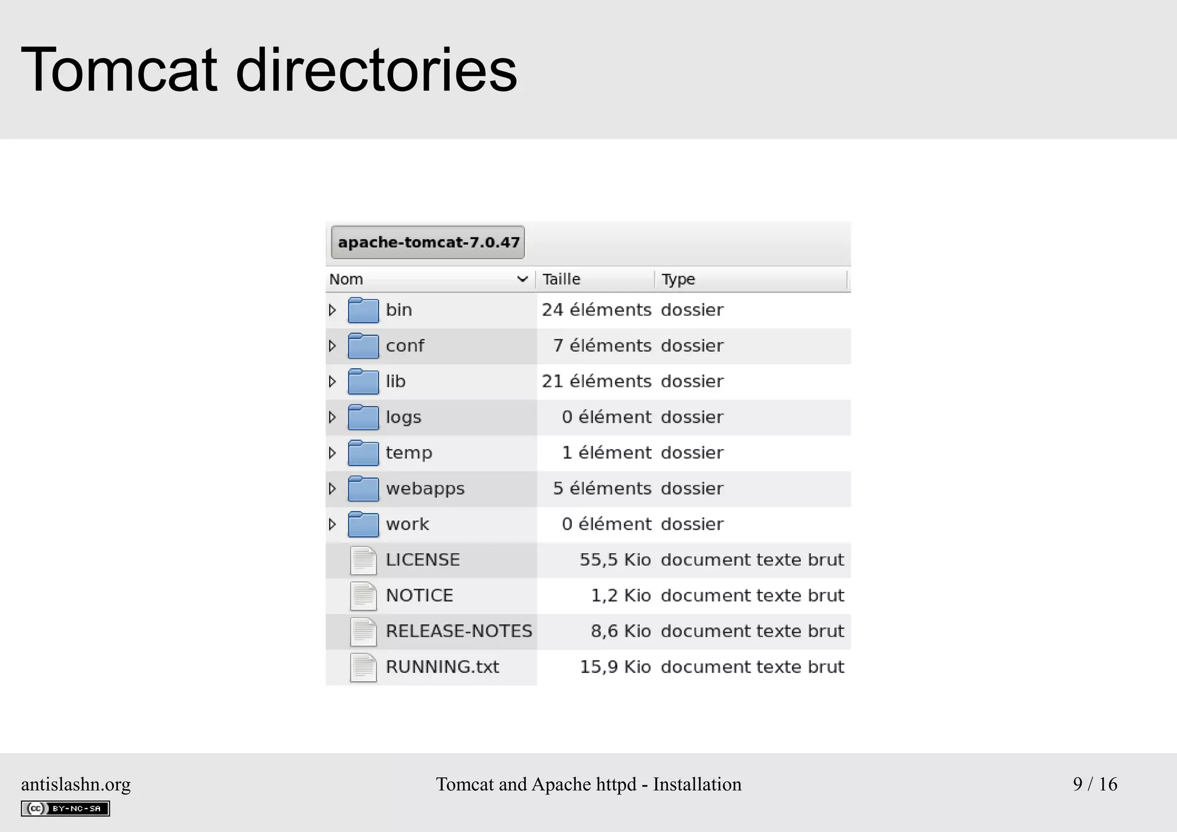
Task: Select the RUNNING.txt file name
Action: tap(442, 667)
